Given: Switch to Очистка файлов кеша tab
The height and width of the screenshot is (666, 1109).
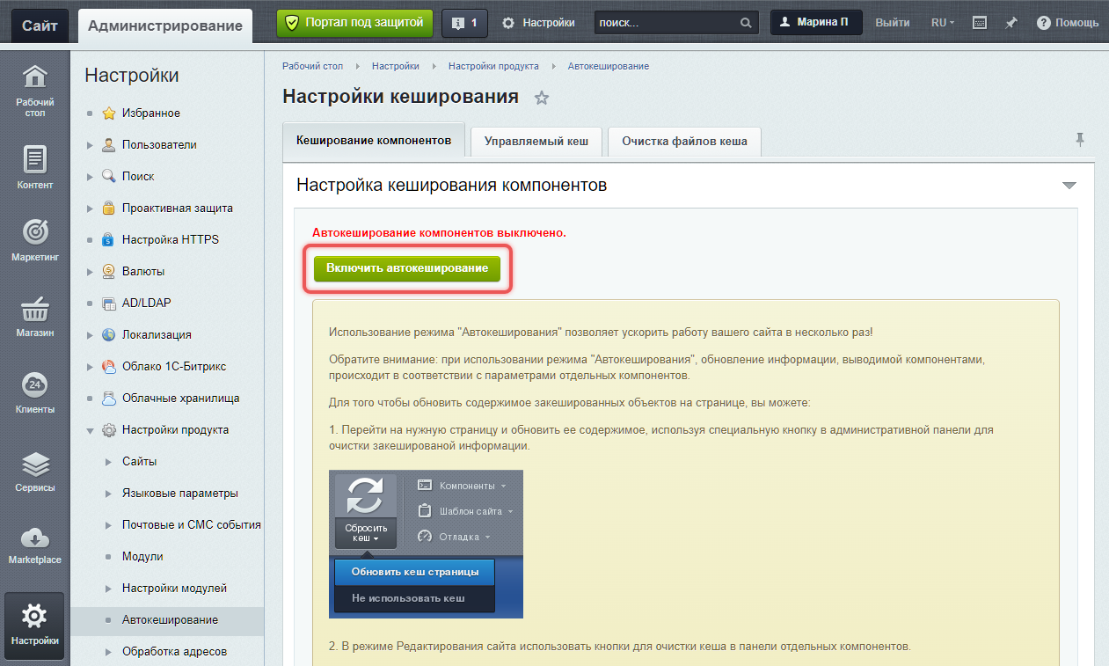Looking at the screenshot, I should pyautogui.click(x=683, y=141).
